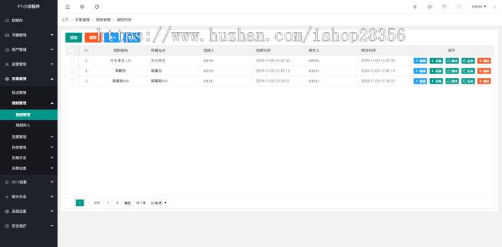This screenshot has height=247, width=502.
Task: Open 任务 for the 三七中文 US rule
Action: click(x=468, y=61)
